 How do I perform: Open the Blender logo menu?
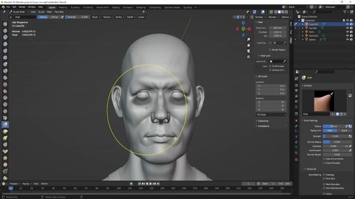tap(3, 7)
